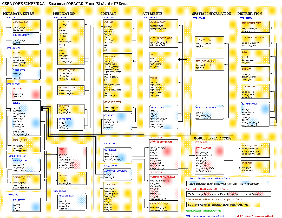Click the red UPD_COV_T form label
Image resolution: width=282 pixels, height=218 pixels.
pyautogui.click(x=156, y=172)
